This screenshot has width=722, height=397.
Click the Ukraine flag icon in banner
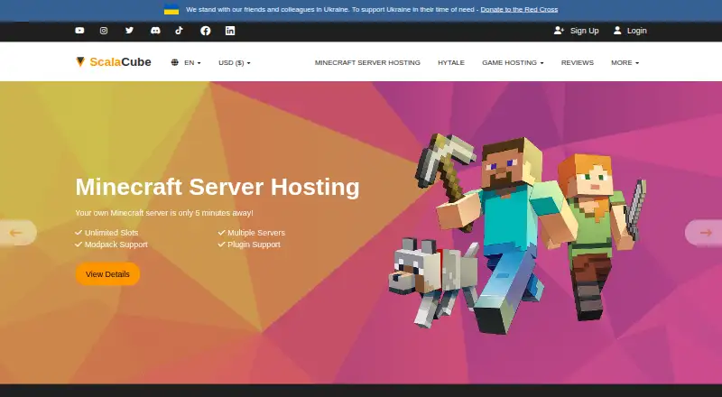pos(171,9)
